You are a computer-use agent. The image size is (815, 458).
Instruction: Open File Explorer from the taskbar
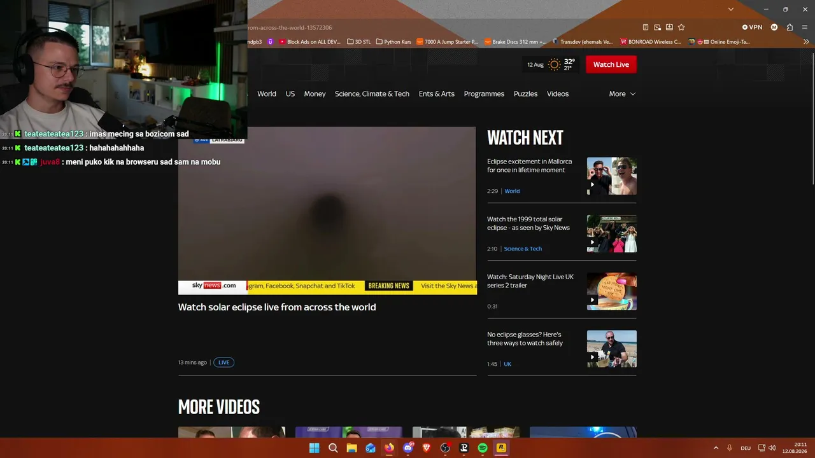coord(351,448)
